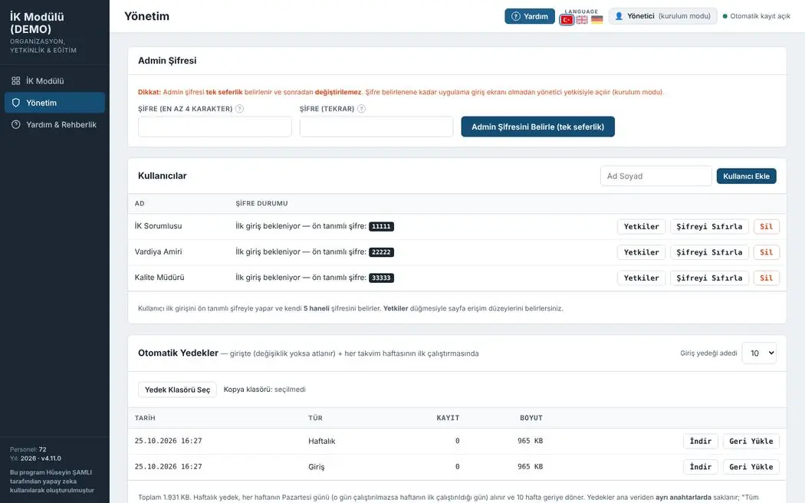Remove Vardiya Amiri with Sil
Image resolution: width=805 pixels, height=503 pixels.
tap(767, 252)
